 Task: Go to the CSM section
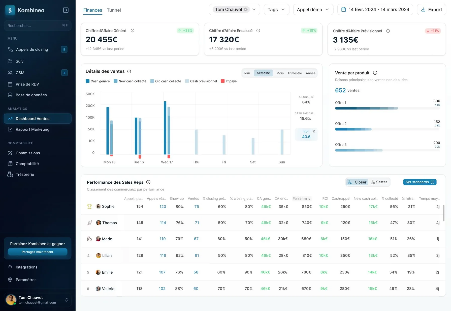pyautogui.click(x=38, y=73)
